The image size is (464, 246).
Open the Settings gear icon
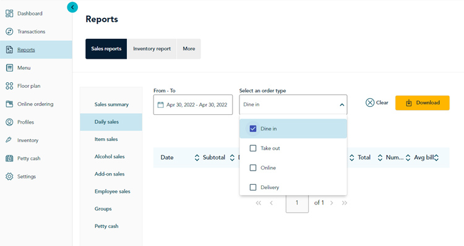[9, 176]
